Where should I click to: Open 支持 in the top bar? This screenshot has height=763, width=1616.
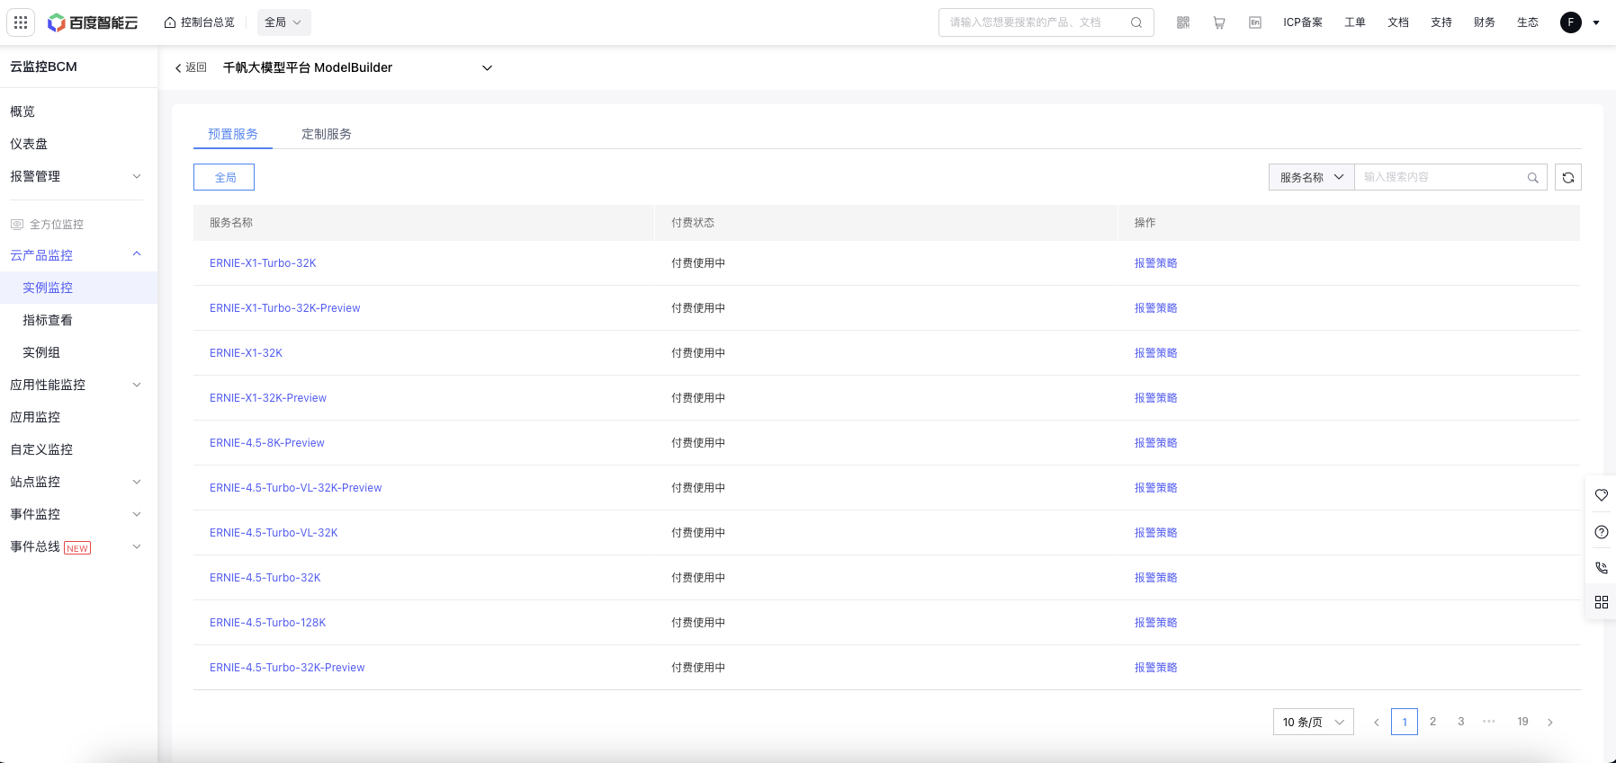pyautogui.click(x=1441, y=22)
